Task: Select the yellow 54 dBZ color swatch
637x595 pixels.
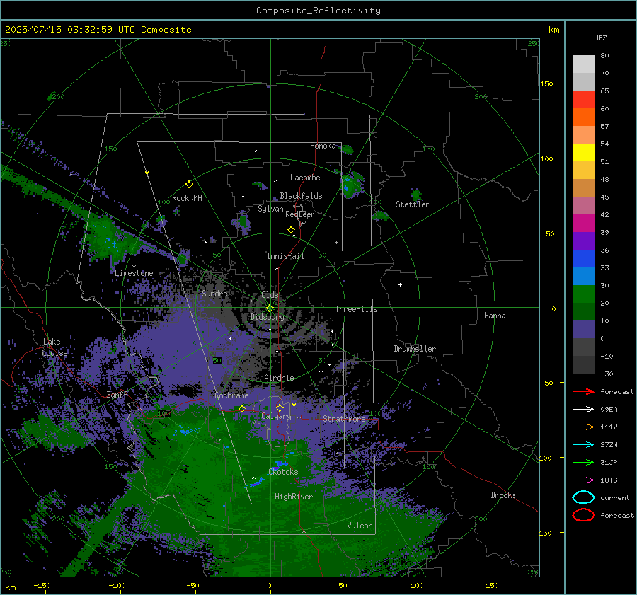Action: coord(583,152)
